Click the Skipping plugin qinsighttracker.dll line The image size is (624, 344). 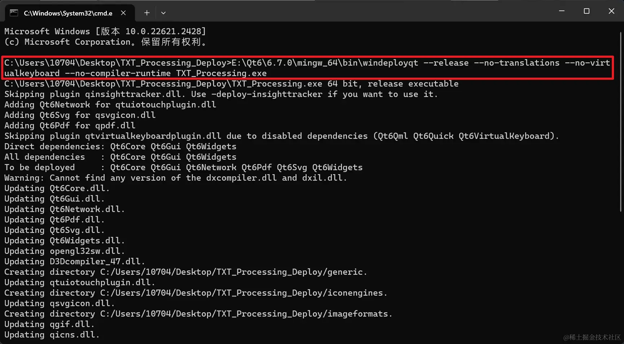pyautogui.click(x=221, y=94)
